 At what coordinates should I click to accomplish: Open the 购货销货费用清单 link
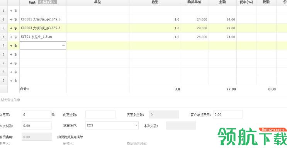pyautogui.click(x=70, y=137)
